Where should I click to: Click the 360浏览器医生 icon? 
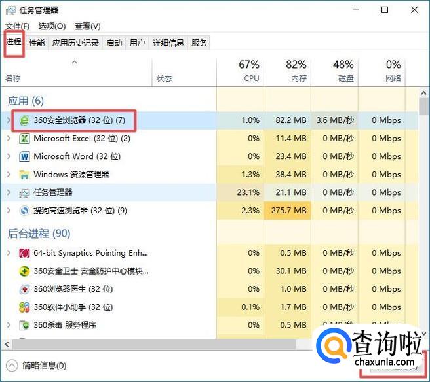(x=24, y=289)
